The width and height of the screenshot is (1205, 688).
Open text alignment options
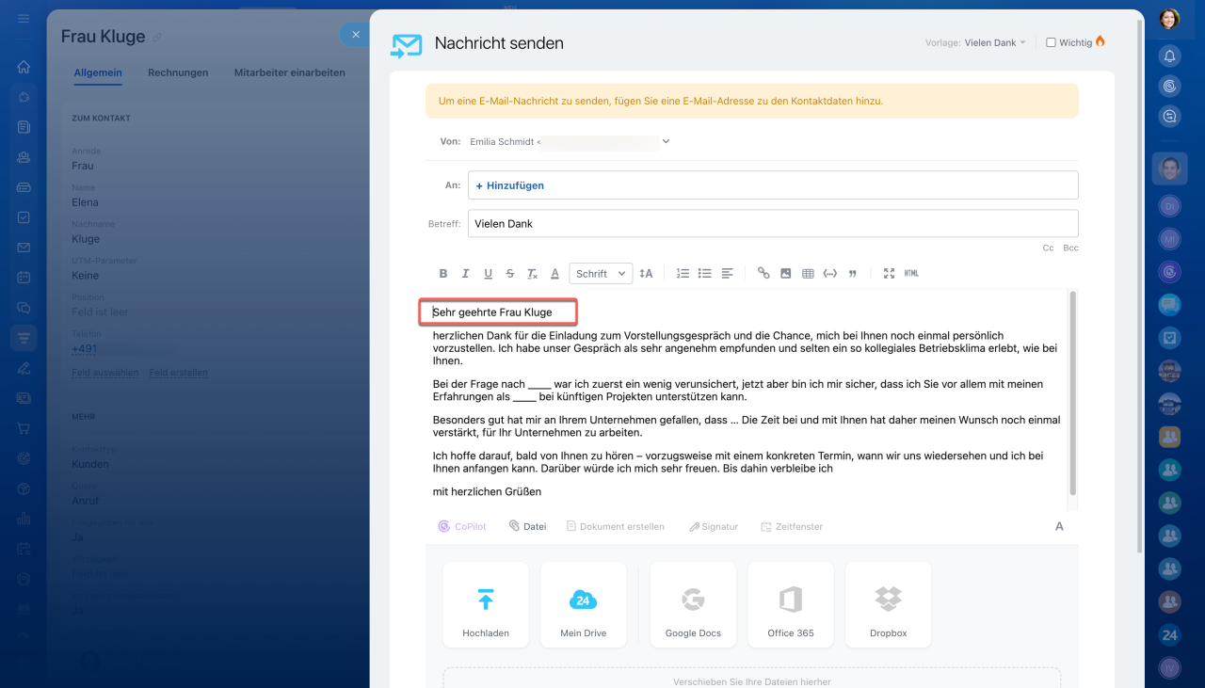tap(727, 274)
